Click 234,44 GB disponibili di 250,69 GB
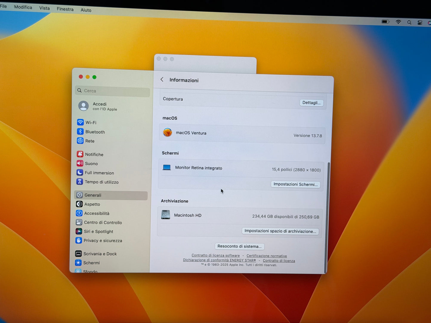This screenshot has height=323, width=431. pyautogui.click(x=286, y=217)
